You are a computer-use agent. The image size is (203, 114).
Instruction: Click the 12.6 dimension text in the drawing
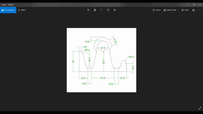(x=111, y=84)
